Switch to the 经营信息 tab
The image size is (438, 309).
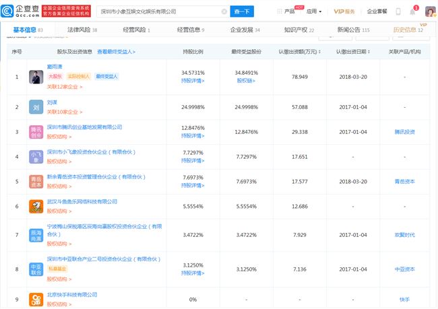(x=191, y=30)
